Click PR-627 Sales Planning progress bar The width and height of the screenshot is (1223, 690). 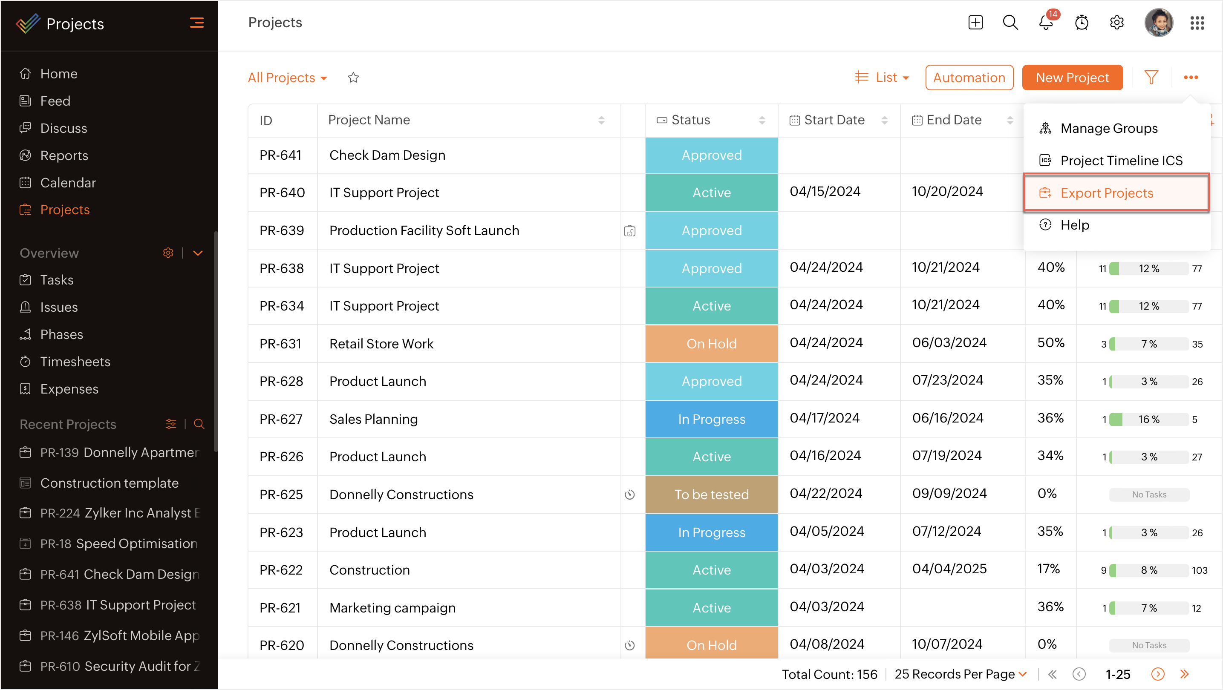[x=1148, y=420]
